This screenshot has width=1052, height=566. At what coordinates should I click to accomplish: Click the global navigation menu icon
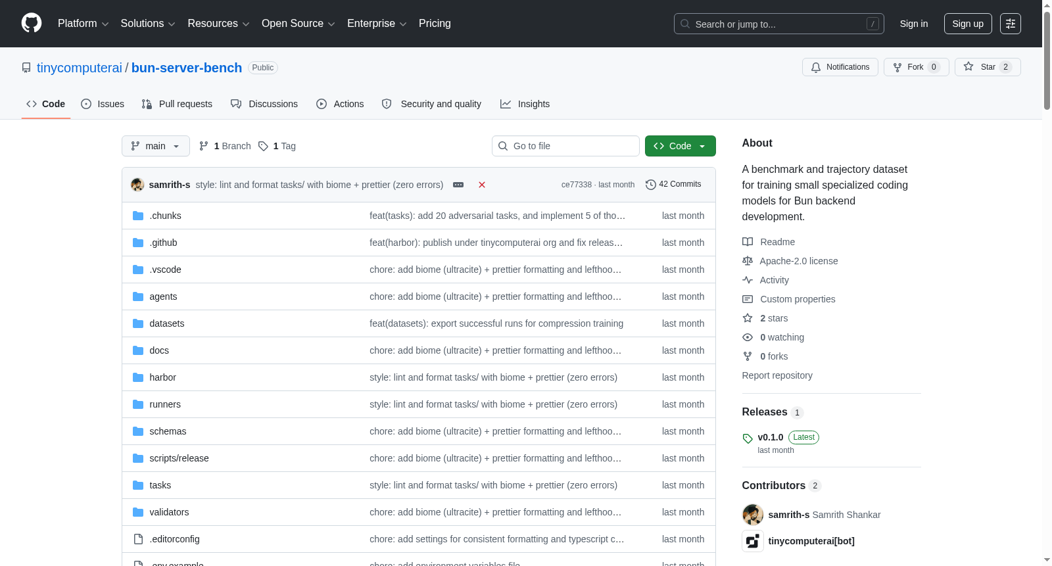[x=1011, y=24]
